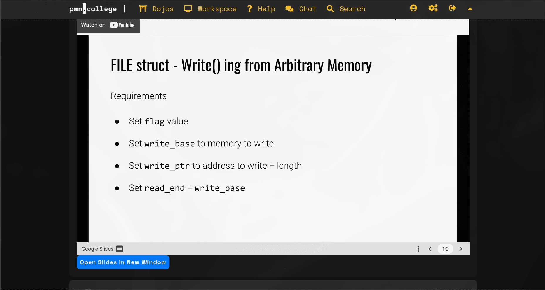Click Open Slides in New Window
545x290 pixels.
point(123,262)
